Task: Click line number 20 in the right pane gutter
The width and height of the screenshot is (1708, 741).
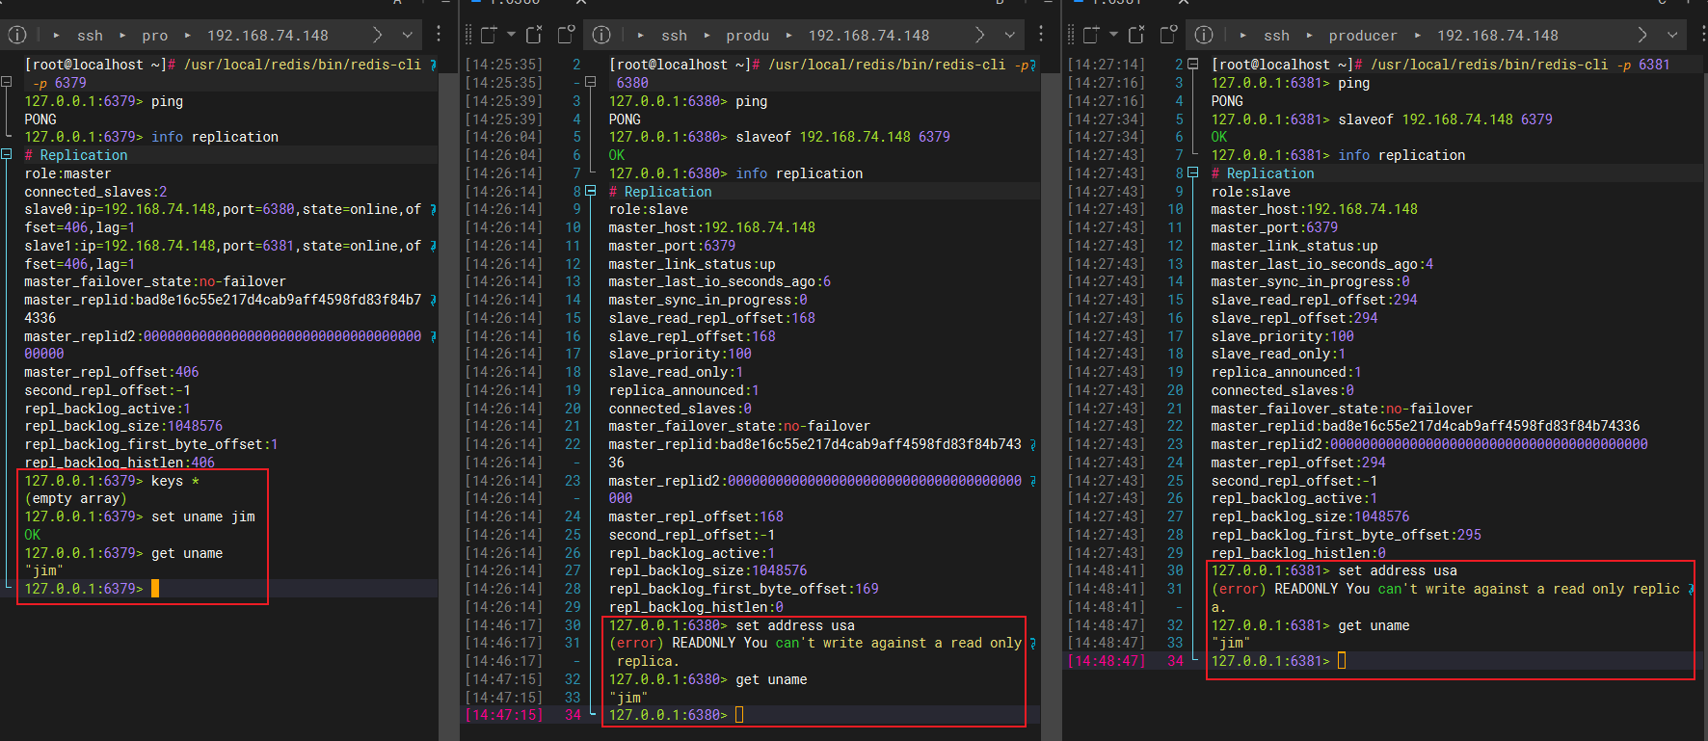Action: (x=1175, y=390)
